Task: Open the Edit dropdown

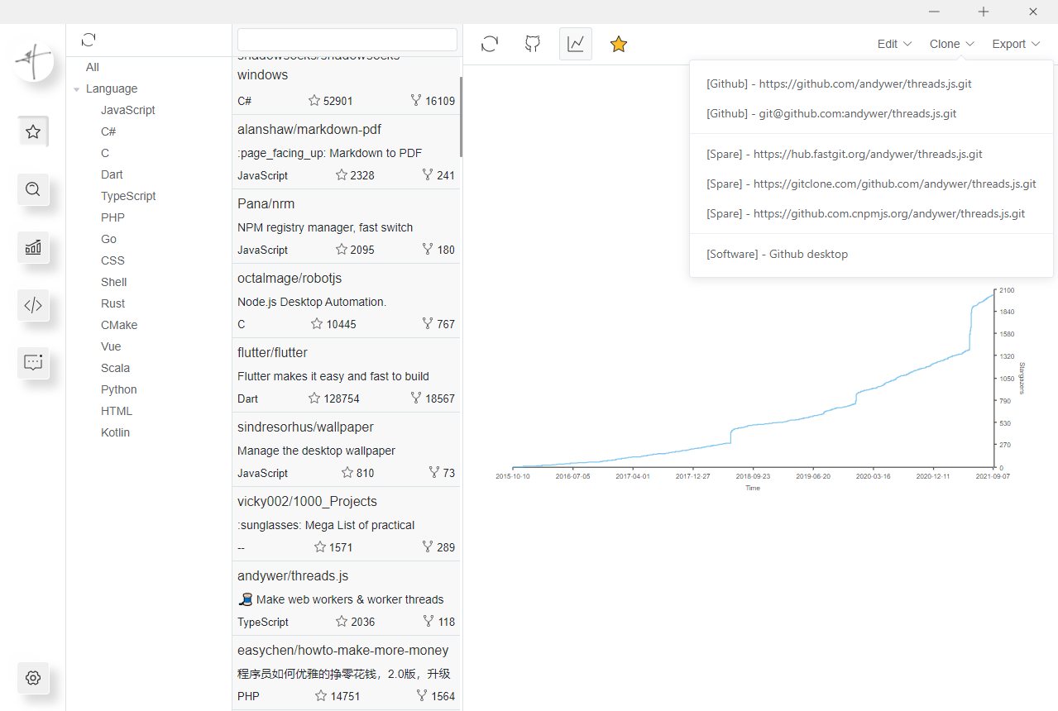Action: coord(895,44)
